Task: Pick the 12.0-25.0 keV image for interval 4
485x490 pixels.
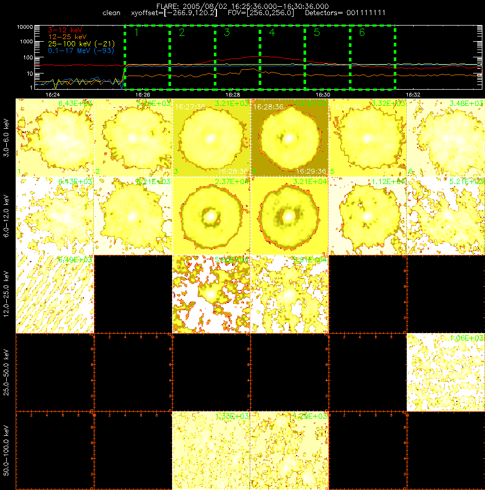Action: pyautogui.click(x=289, y=294)
